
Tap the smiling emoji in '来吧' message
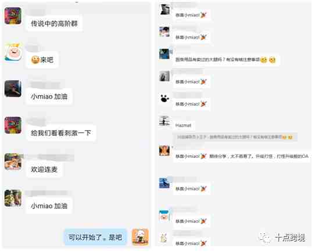[x=35, y=60]
